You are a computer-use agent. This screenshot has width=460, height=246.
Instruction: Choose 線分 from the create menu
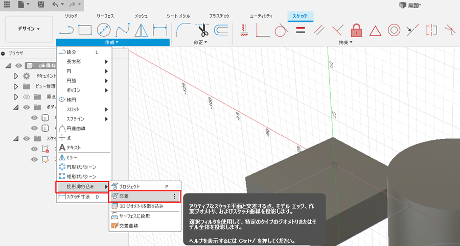tap(84, 52)
